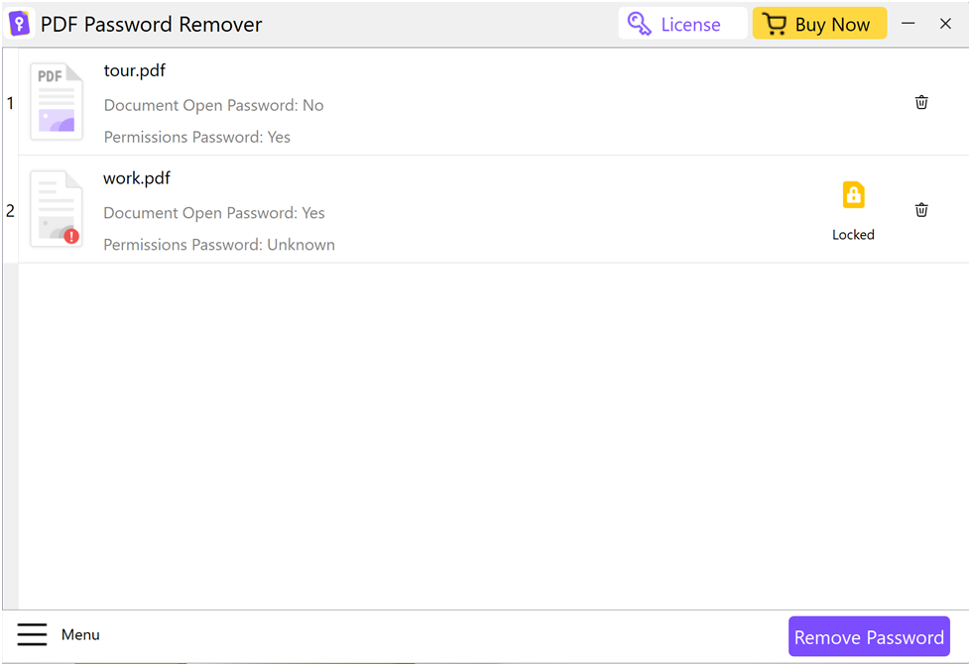
Task: Click the tour.pdf file name
Action: click(x=134, y=70)
